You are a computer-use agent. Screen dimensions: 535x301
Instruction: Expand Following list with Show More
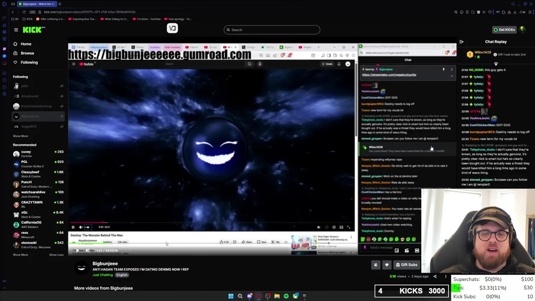point(20,136)
